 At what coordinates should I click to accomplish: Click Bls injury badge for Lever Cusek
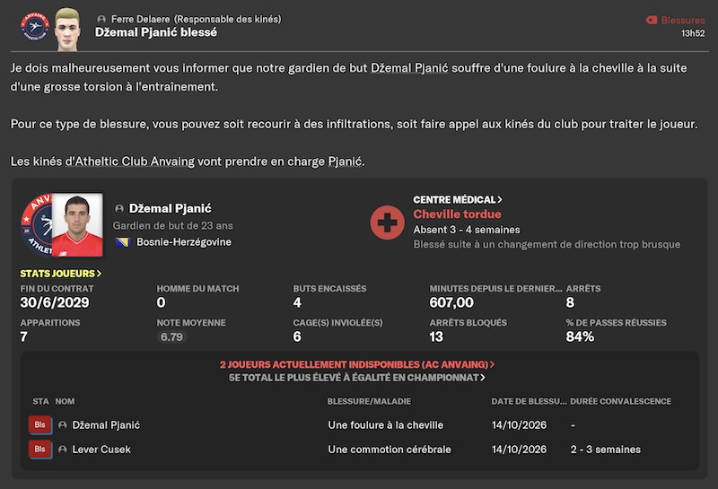tap(39, 450)
